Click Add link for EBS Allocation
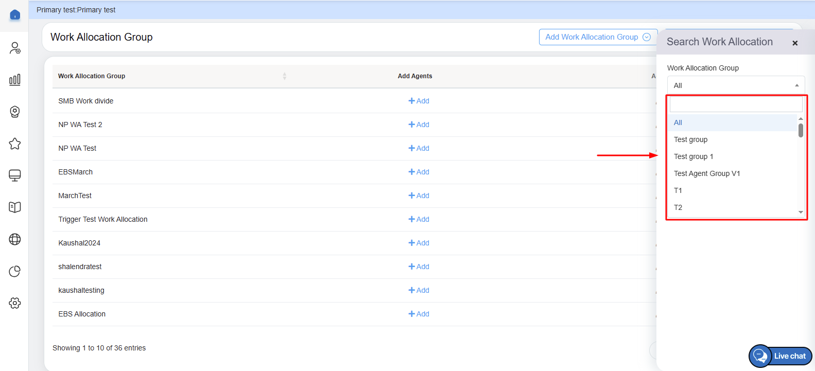Viewport: 815px width, 371px height. [419, 314]
